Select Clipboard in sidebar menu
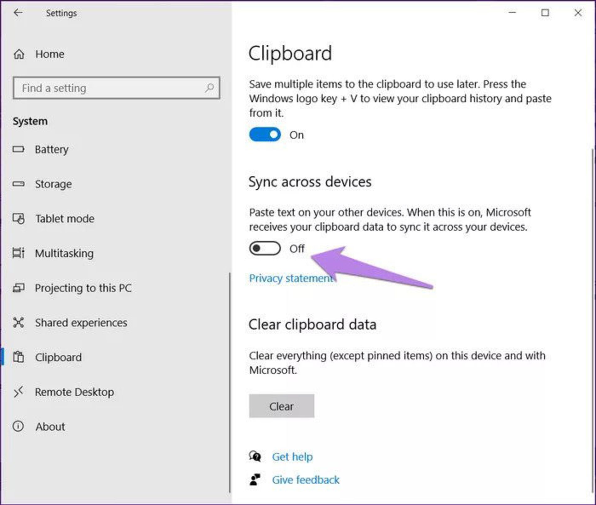 point(58,358)
